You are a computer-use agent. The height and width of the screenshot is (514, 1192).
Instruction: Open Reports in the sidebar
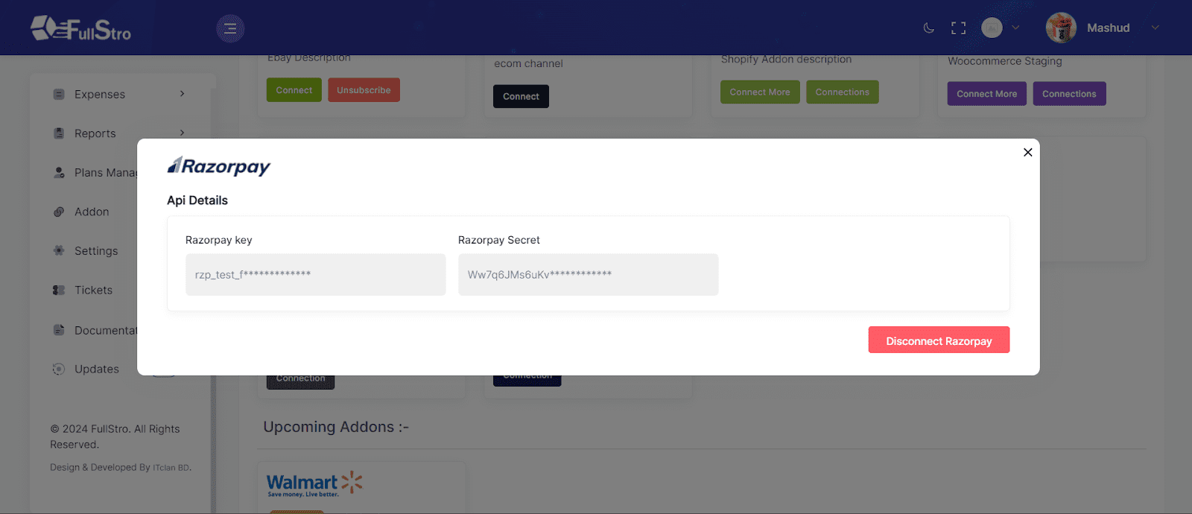coord(95,133)
